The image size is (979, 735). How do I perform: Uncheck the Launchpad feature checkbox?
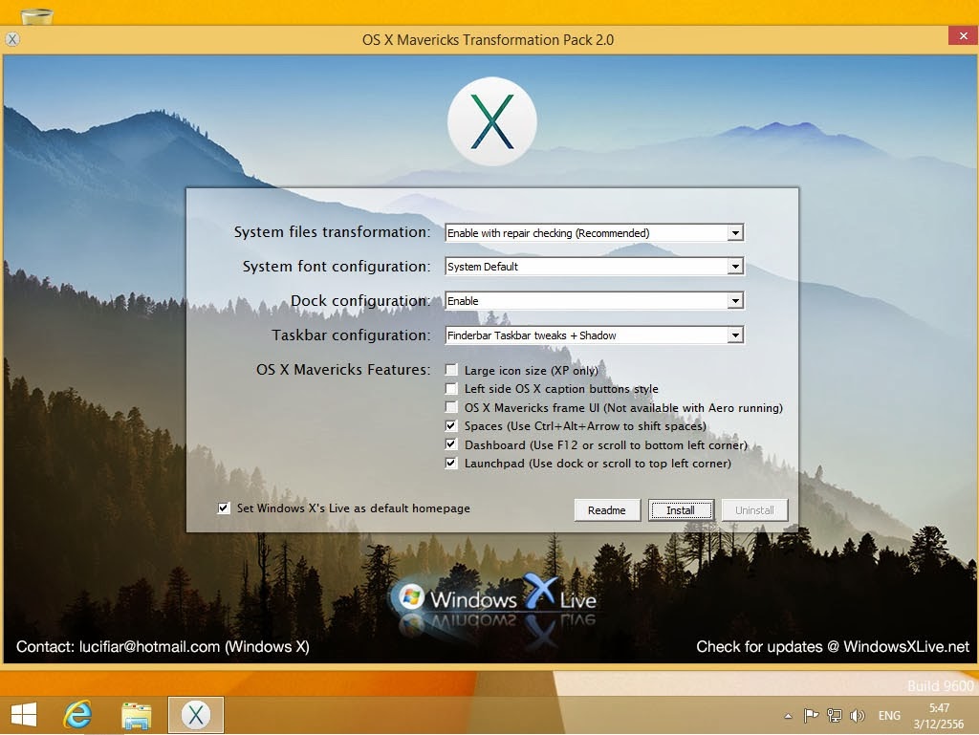coord(451,463)
